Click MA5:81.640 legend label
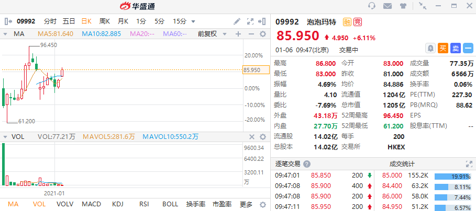The width and height of the screenshot is (476, 211). pos(56,34)
